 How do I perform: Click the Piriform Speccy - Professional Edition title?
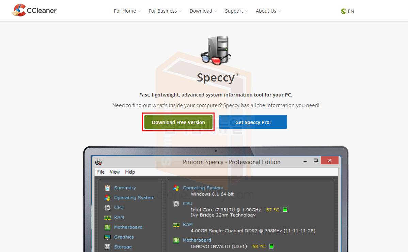click(x=232, y=162)
